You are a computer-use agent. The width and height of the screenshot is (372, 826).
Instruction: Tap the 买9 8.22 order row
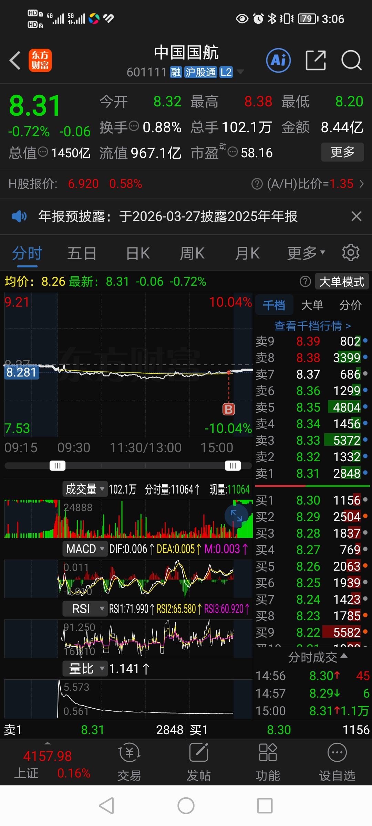coord(312,632)
